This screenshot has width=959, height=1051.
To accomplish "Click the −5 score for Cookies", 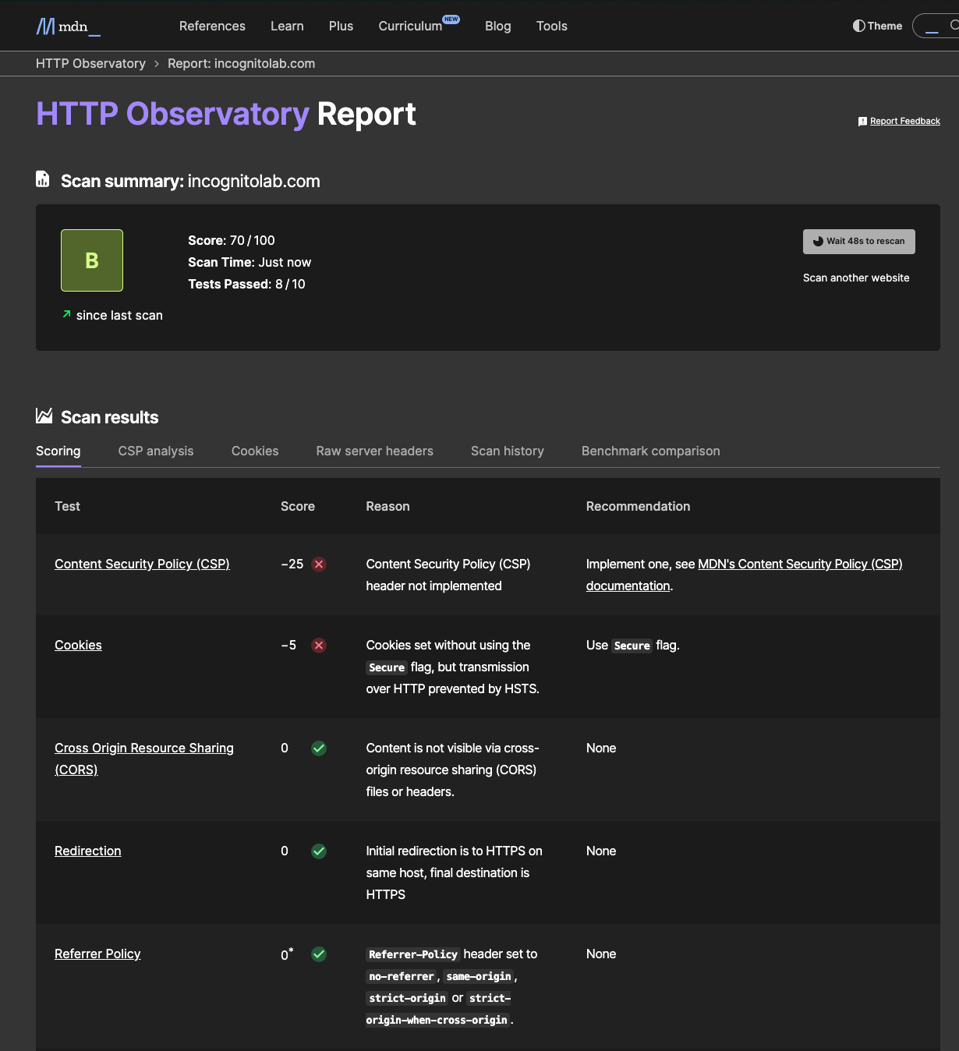I will point(288,645).
